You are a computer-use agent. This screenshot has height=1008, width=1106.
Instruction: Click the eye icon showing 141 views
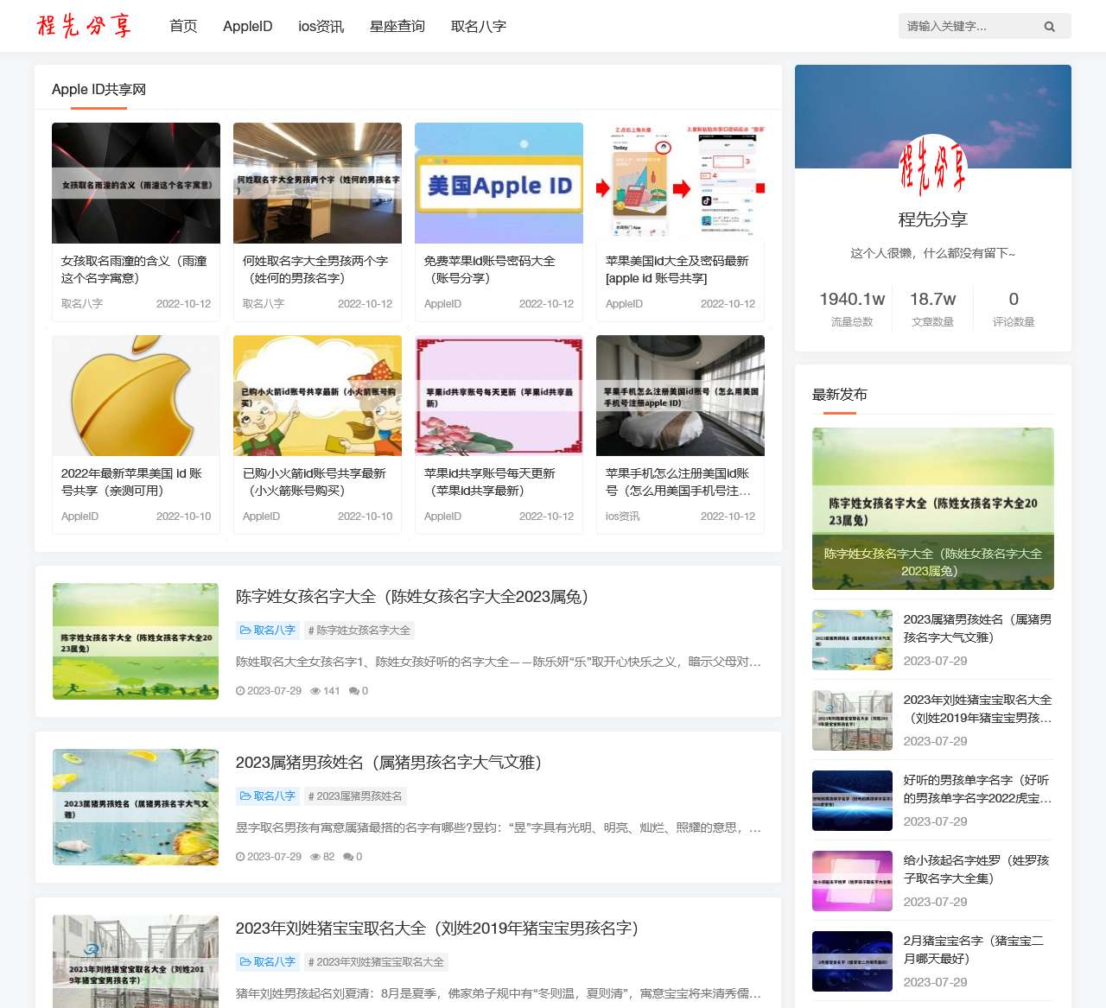(316, 691)
